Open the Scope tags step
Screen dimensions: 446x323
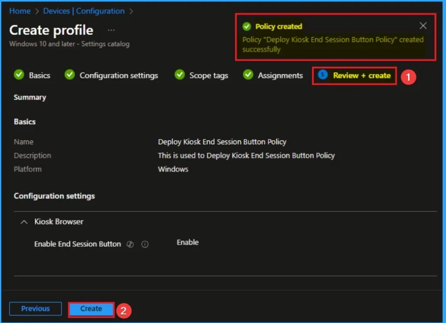coord(208,75)
